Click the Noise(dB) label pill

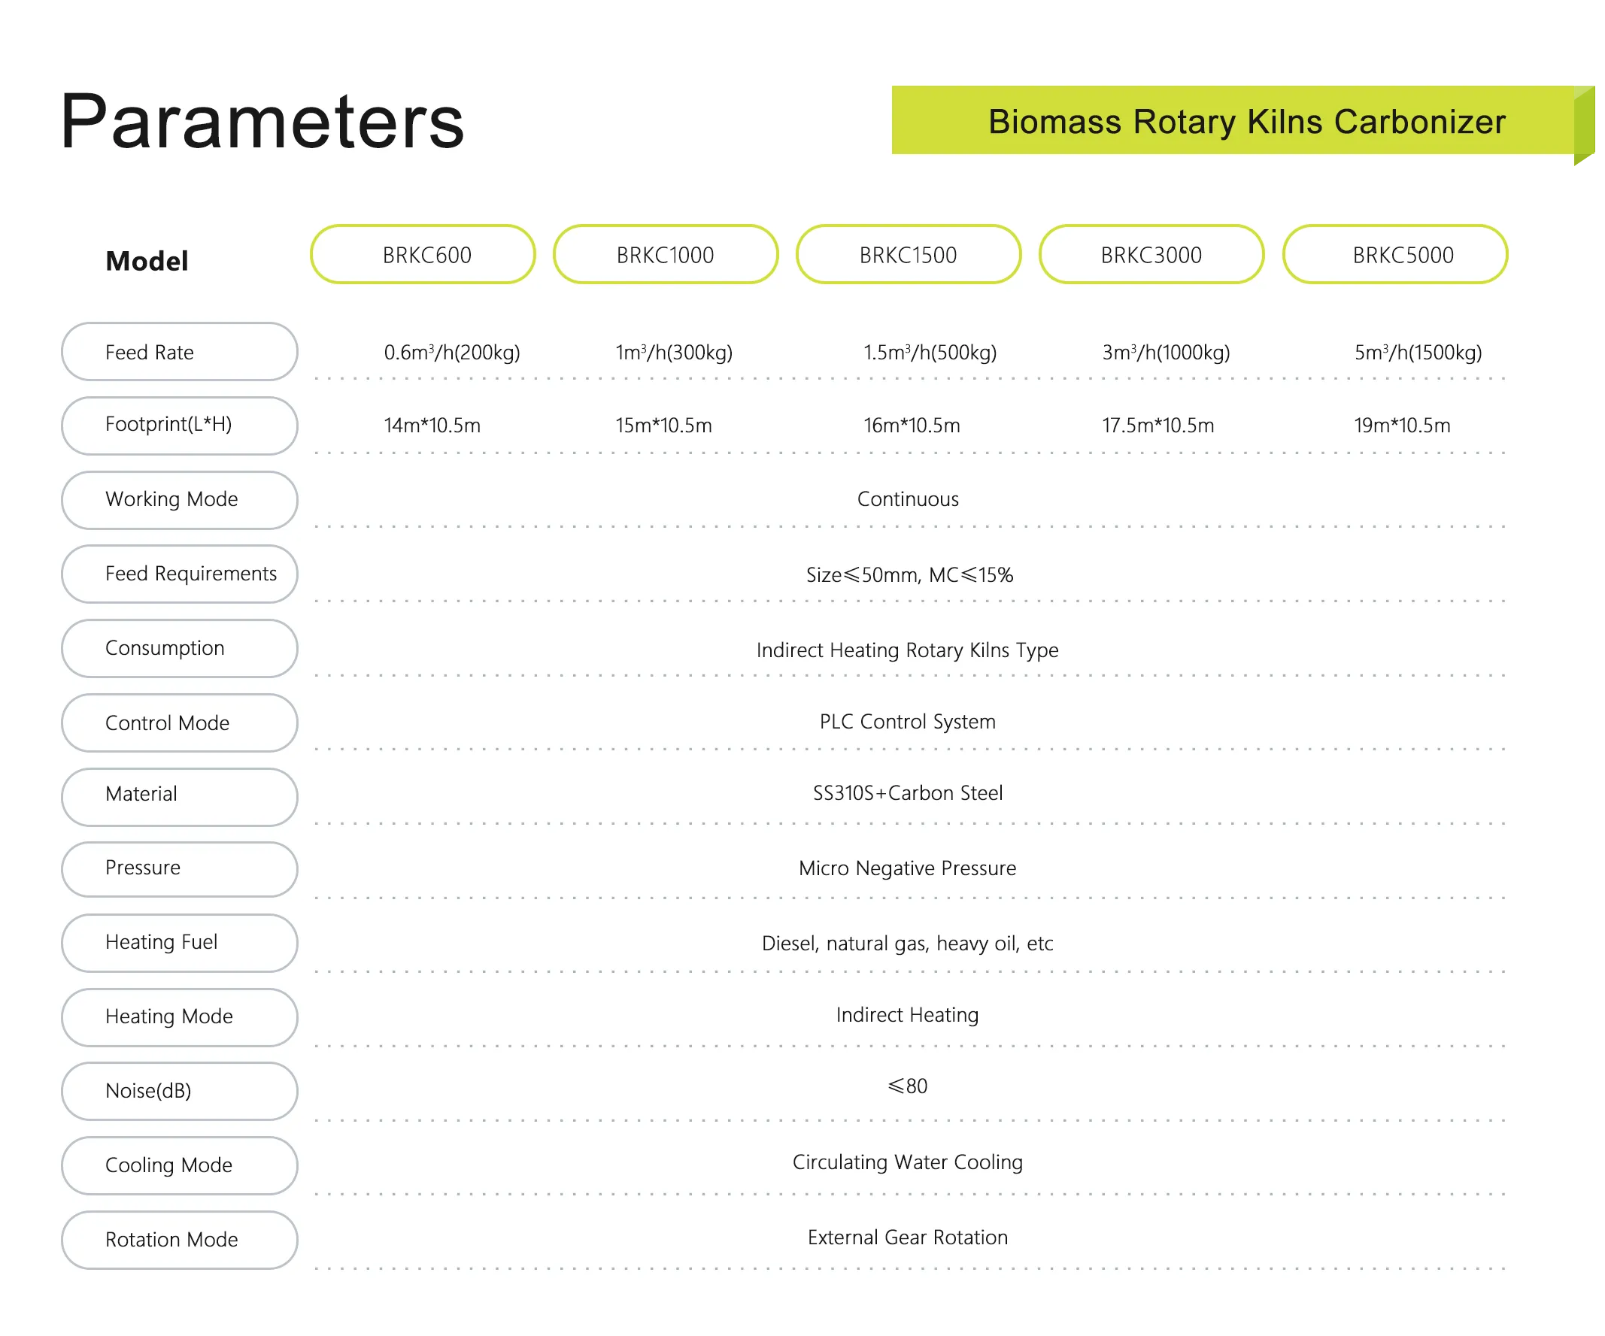pyautogui.click(x=180, y=1091)
